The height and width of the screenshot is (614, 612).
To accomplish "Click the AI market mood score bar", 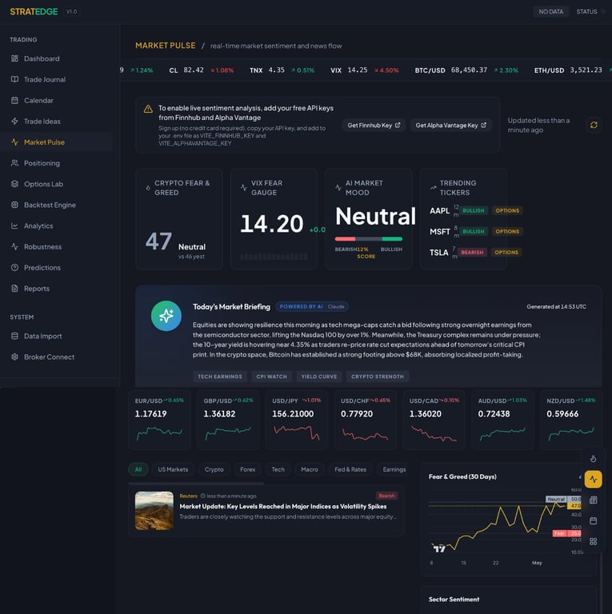I will (x=368, y=239).
